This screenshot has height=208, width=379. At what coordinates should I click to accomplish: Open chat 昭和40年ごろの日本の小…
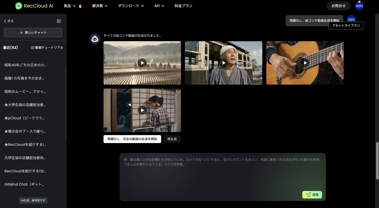[x=25, y=65]
